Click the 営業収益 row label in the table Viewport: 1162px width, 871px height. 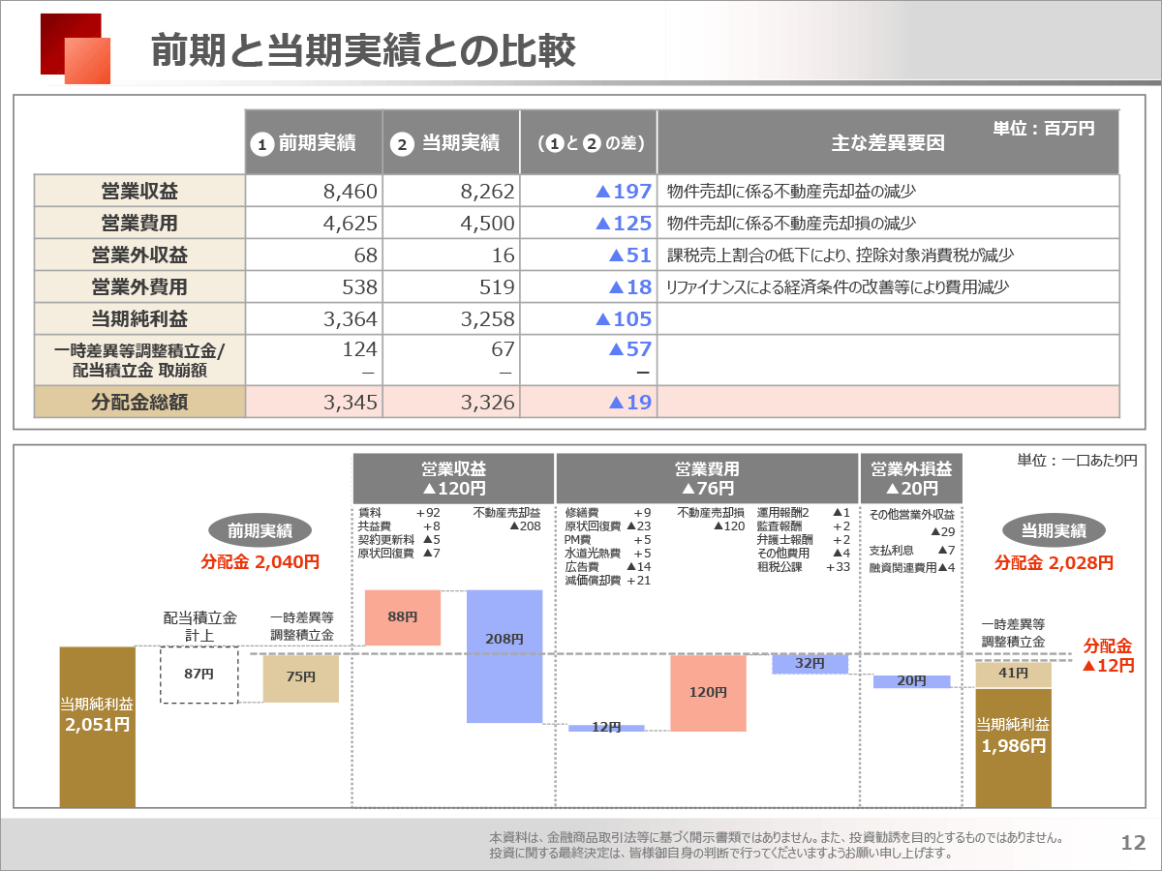[139, 191]
